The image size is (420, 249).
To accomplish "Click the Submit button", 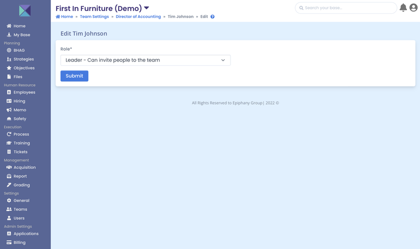I will [75, 76].
